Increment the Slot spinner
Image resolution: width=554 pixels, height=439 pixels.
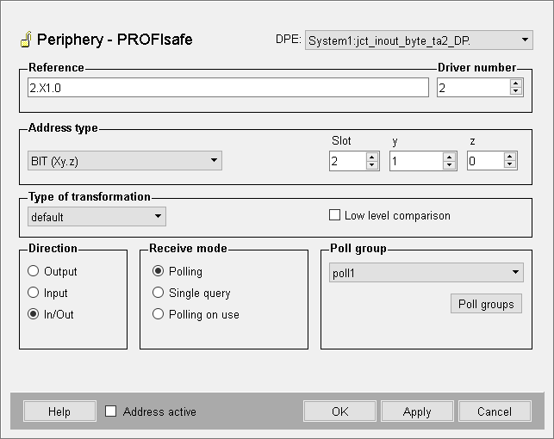(371, 157)
